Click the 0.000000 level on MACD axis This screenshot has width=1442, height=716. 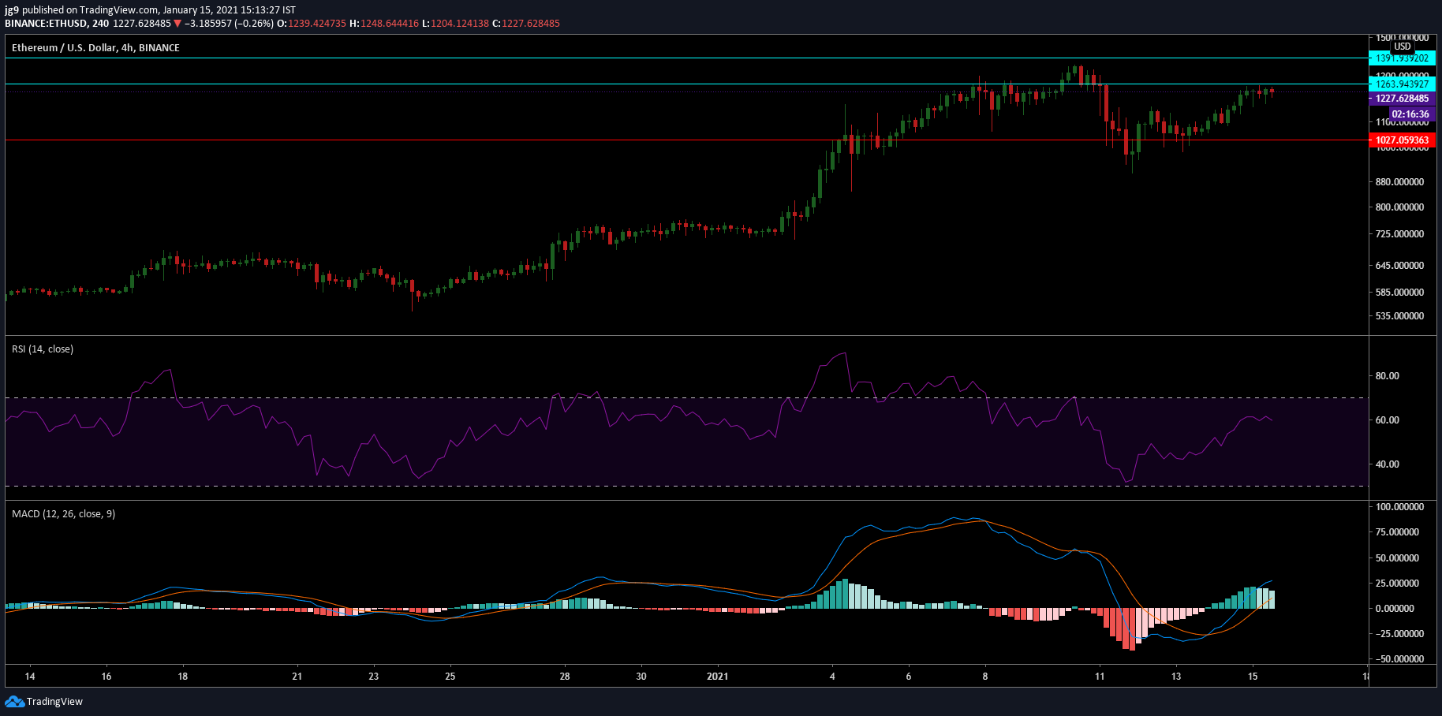[1400, 609]
